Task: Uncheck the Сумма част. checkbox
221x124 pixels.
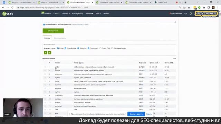Action: click(x=88, y=48)
